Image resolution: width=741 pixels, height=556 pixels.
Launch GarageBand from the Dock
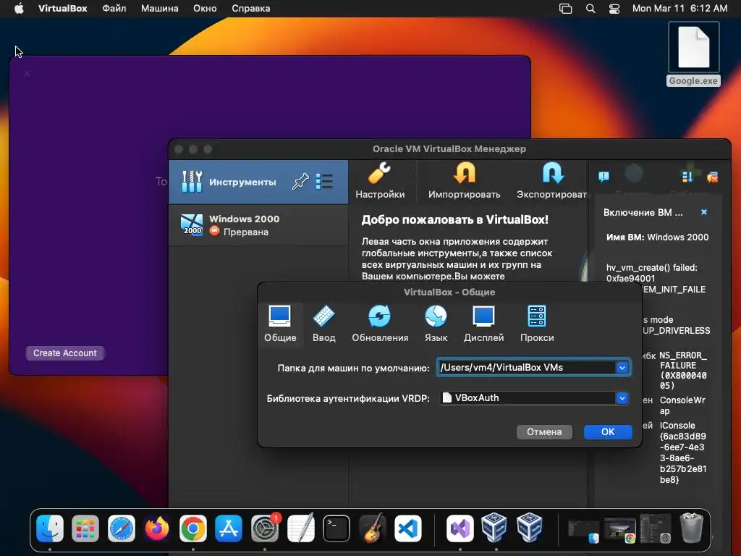click(372, 528)
